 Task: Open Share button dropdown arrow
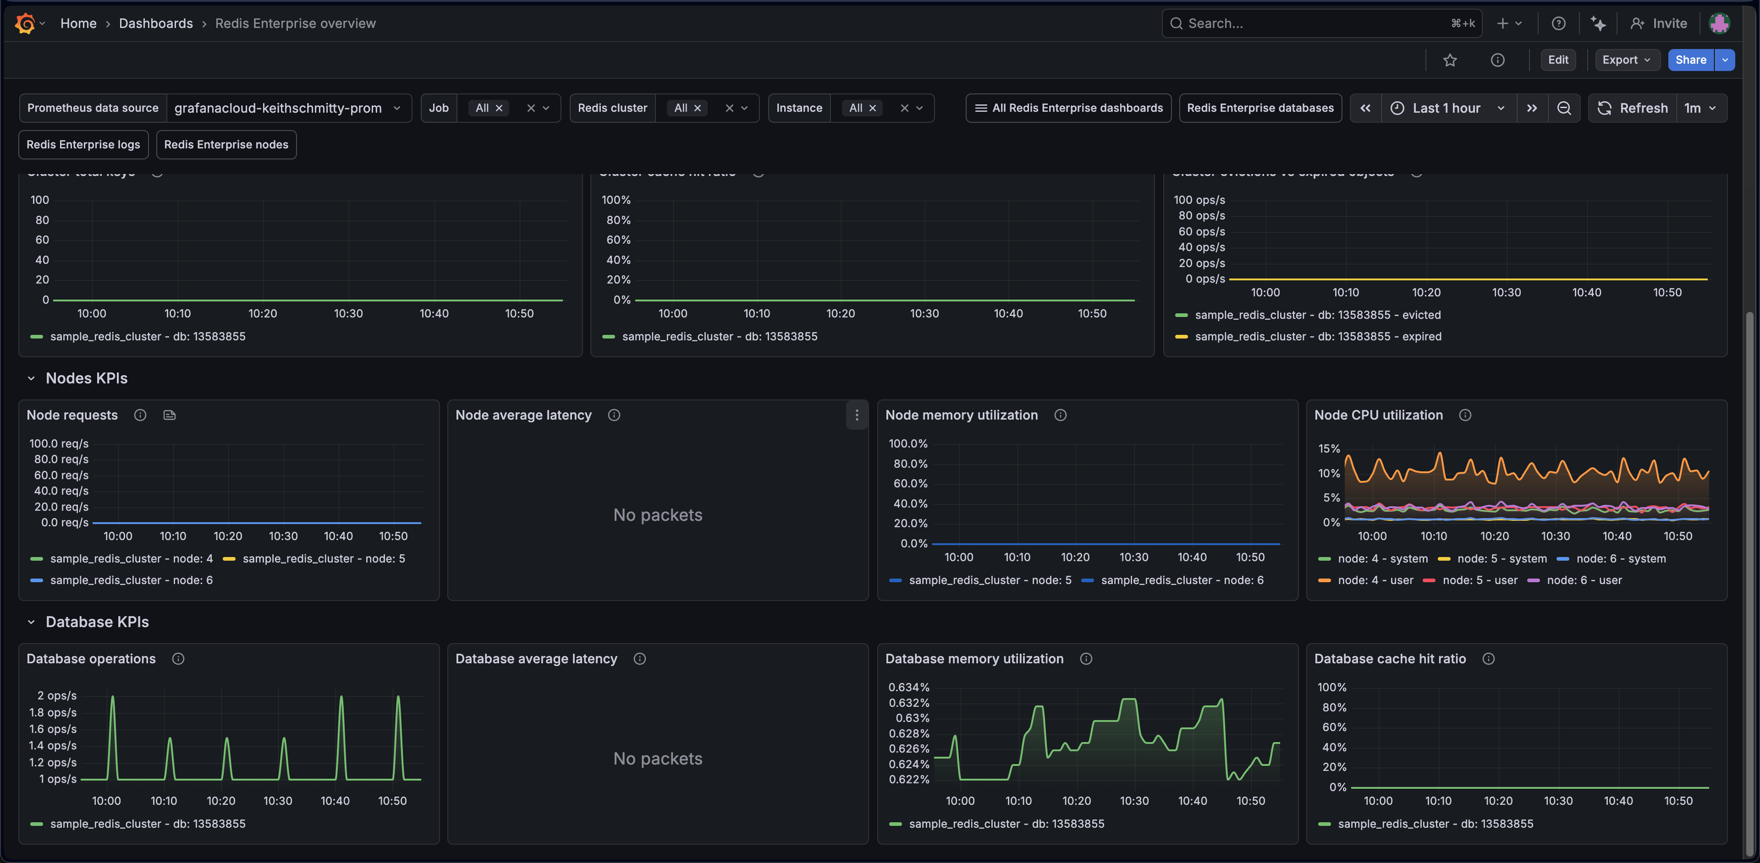[x=1725, y=60]
